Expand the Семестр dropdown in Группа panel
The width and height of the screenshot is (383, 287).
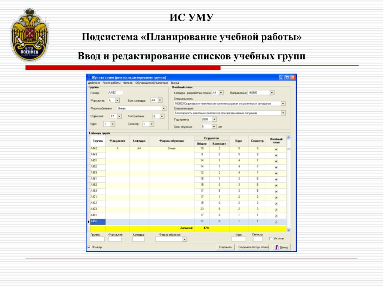point(152,124)
